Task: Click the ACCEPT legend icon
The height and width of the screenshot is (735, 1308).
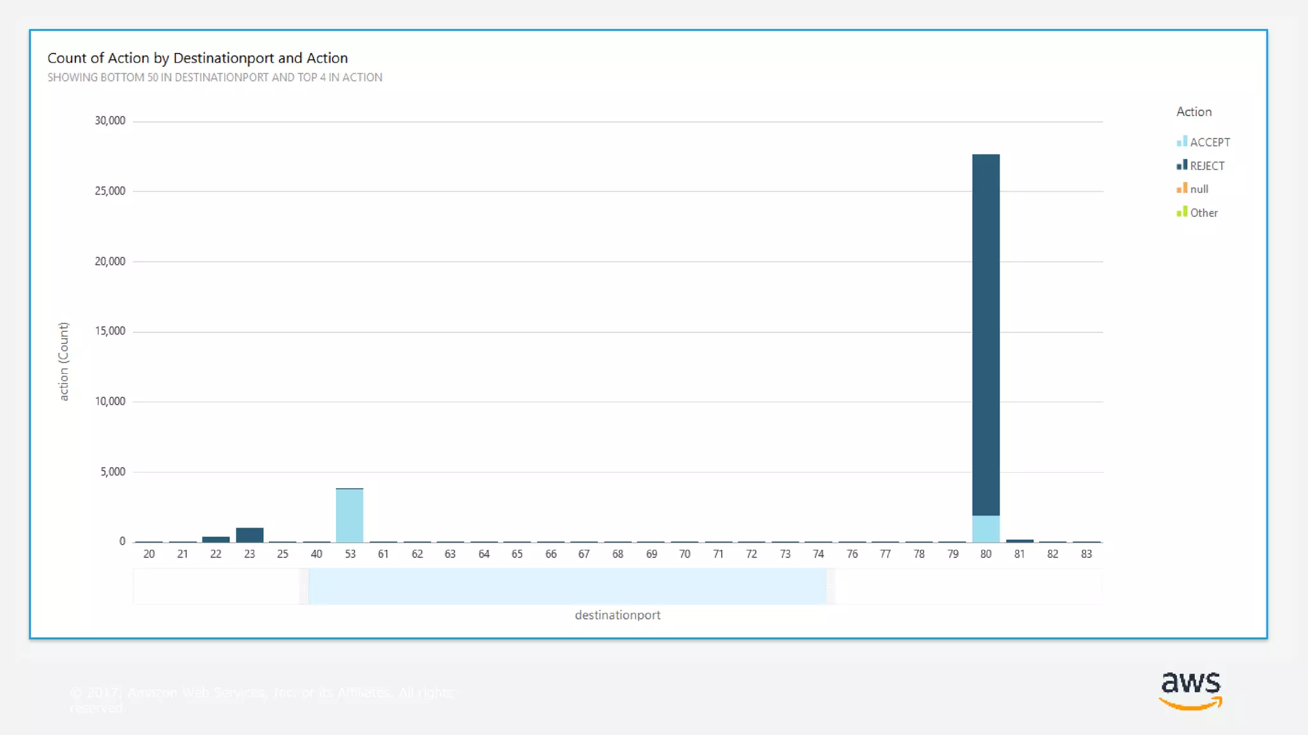Action: [x=1182, y=142]
